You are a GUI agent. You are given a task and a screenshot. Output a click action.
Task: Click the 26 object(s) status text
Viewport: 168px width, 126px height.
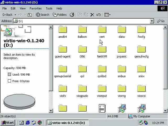(8, 116)
